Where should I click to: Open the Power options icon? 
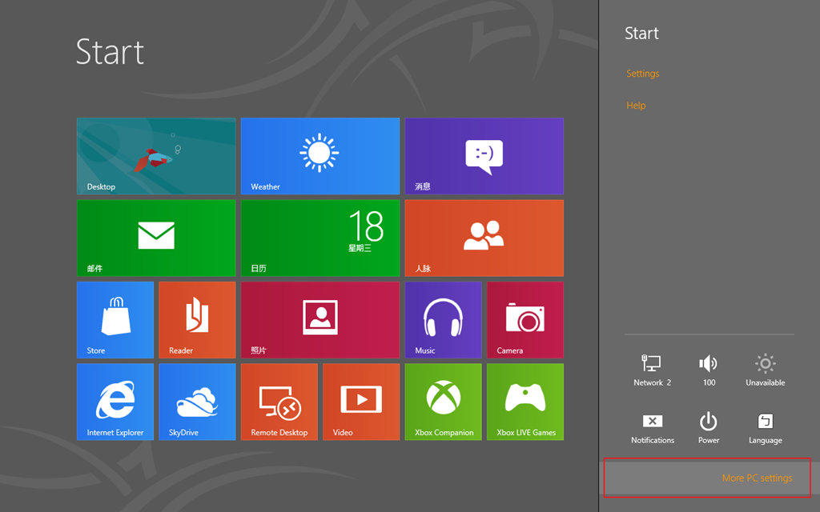(709, 429)
